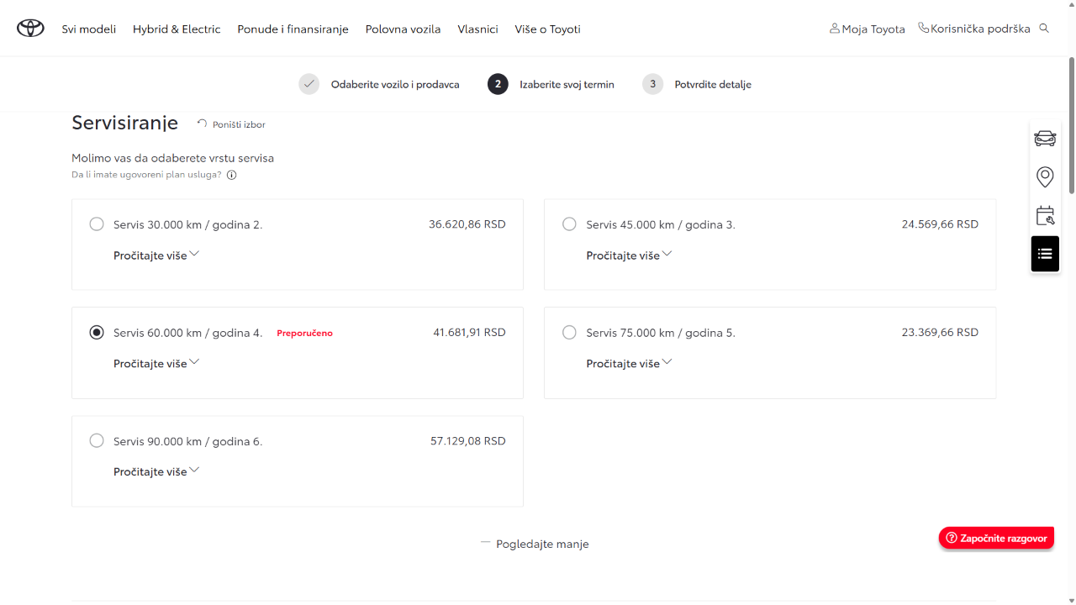Screen dimensions: 1076x605
Task: Collapse list with Pogledajte manje
Action: pyautogui.click(x=535, y=544)
